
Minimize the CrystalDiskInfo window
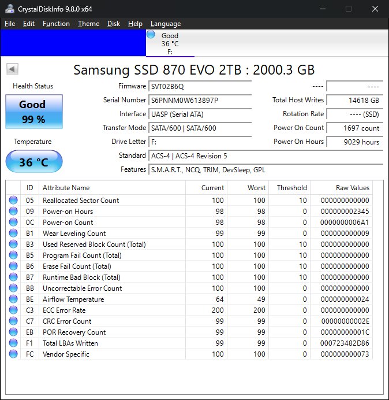(x=323, y=9)
